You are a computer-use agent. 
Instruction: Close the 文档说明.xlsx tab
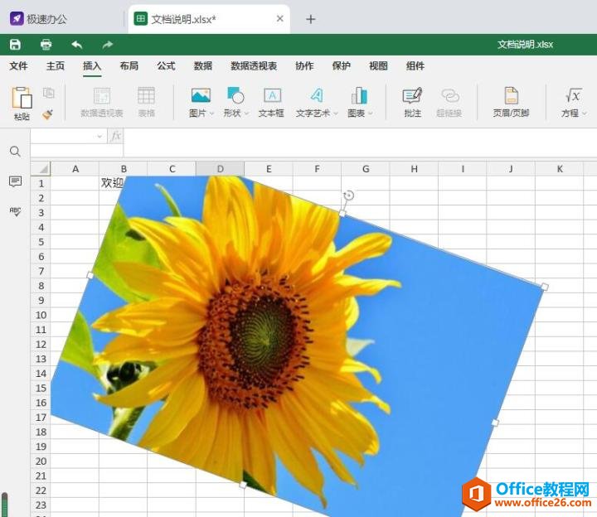click(x=280, y=18)
